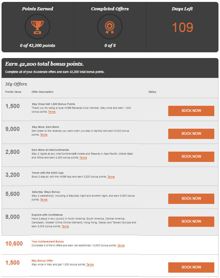Open Terms for Travel with IHG App
Viewport: 220px width, 278px height.
tap(111, 177)
